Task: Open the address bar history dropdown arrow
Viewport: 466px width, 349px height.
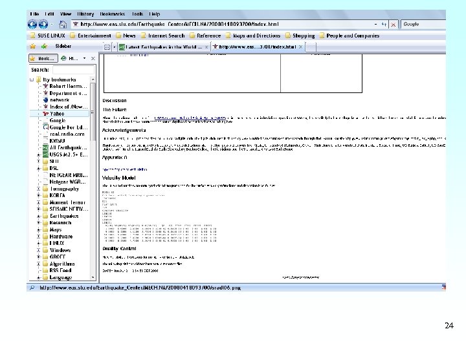Action: click(x=375, y=25)
